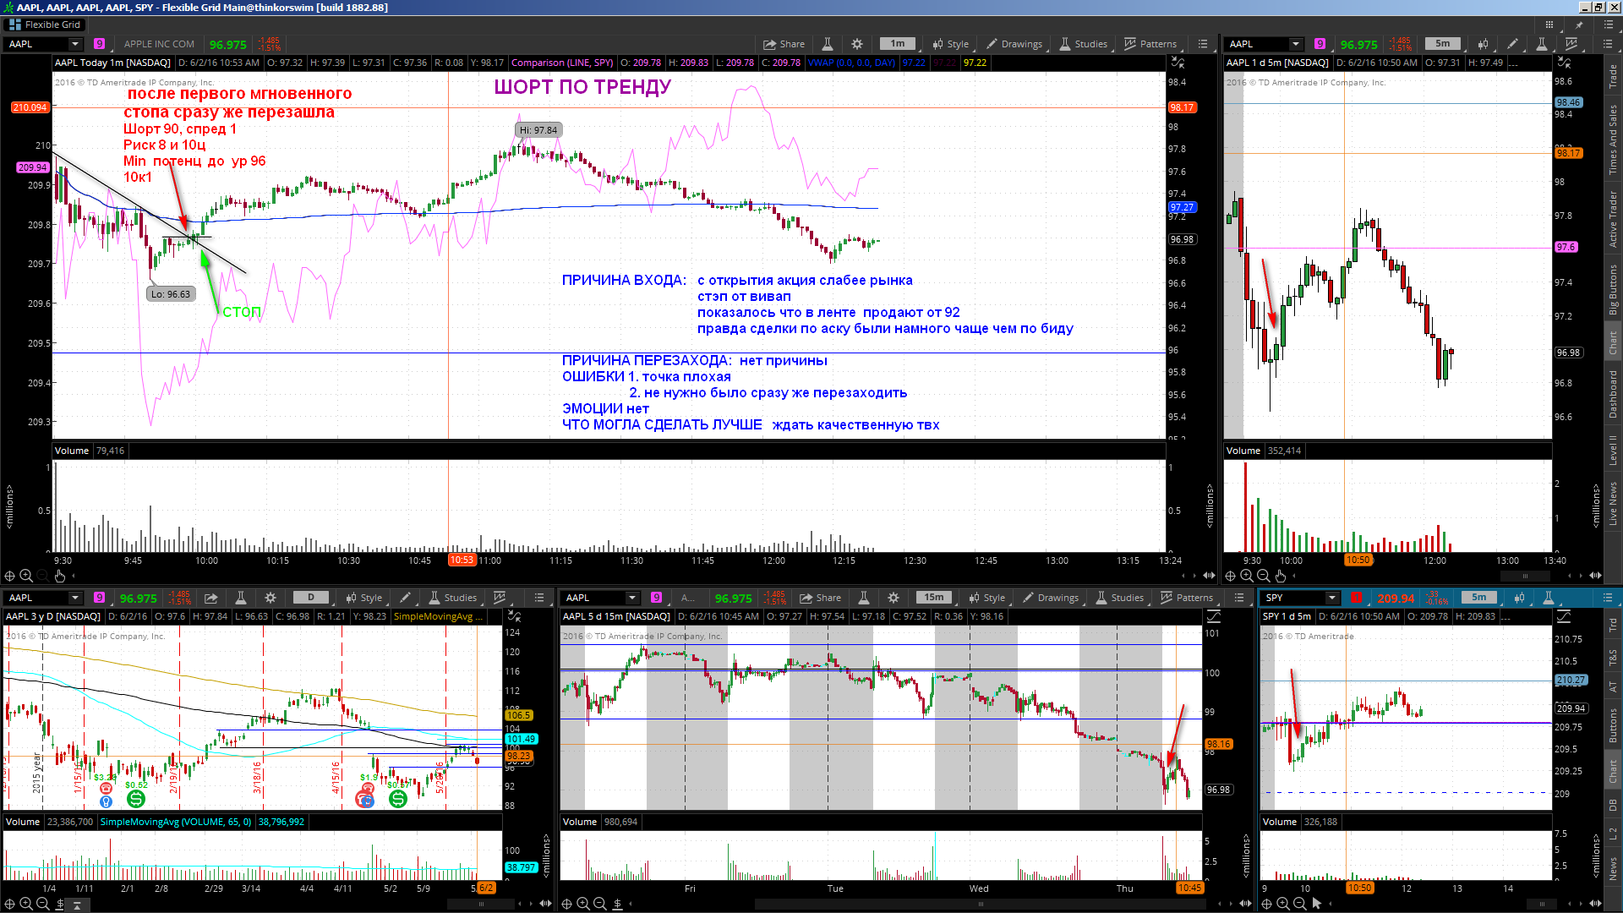This screenshot has width=1623, height=913.
Task: Expand the AAPL symbol dropdown in main chart
Action: click(75, 44)
